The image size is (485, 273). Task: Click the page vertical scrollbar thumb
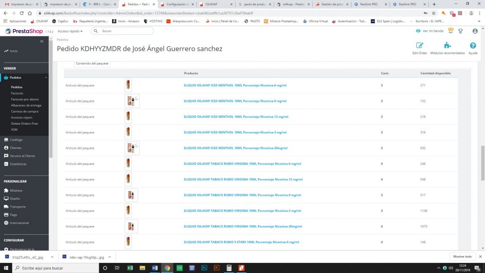tap(482, 162)
